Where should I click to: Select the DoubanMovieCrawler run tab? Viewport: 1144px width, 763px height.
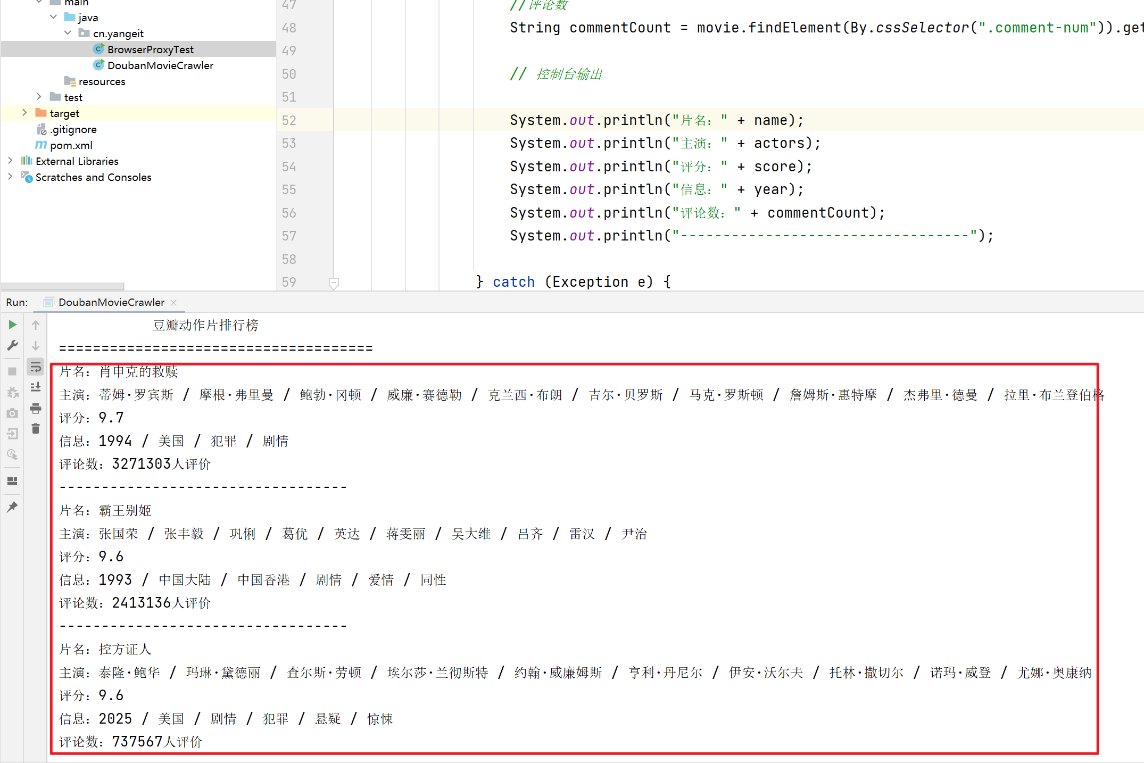point(111,302)
